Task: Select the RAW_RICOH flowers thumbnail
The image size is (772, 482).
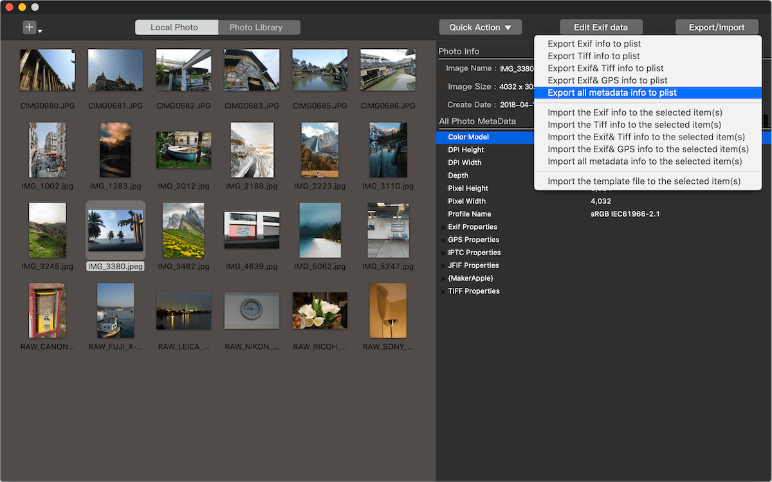Action: [x=320, y=310]
